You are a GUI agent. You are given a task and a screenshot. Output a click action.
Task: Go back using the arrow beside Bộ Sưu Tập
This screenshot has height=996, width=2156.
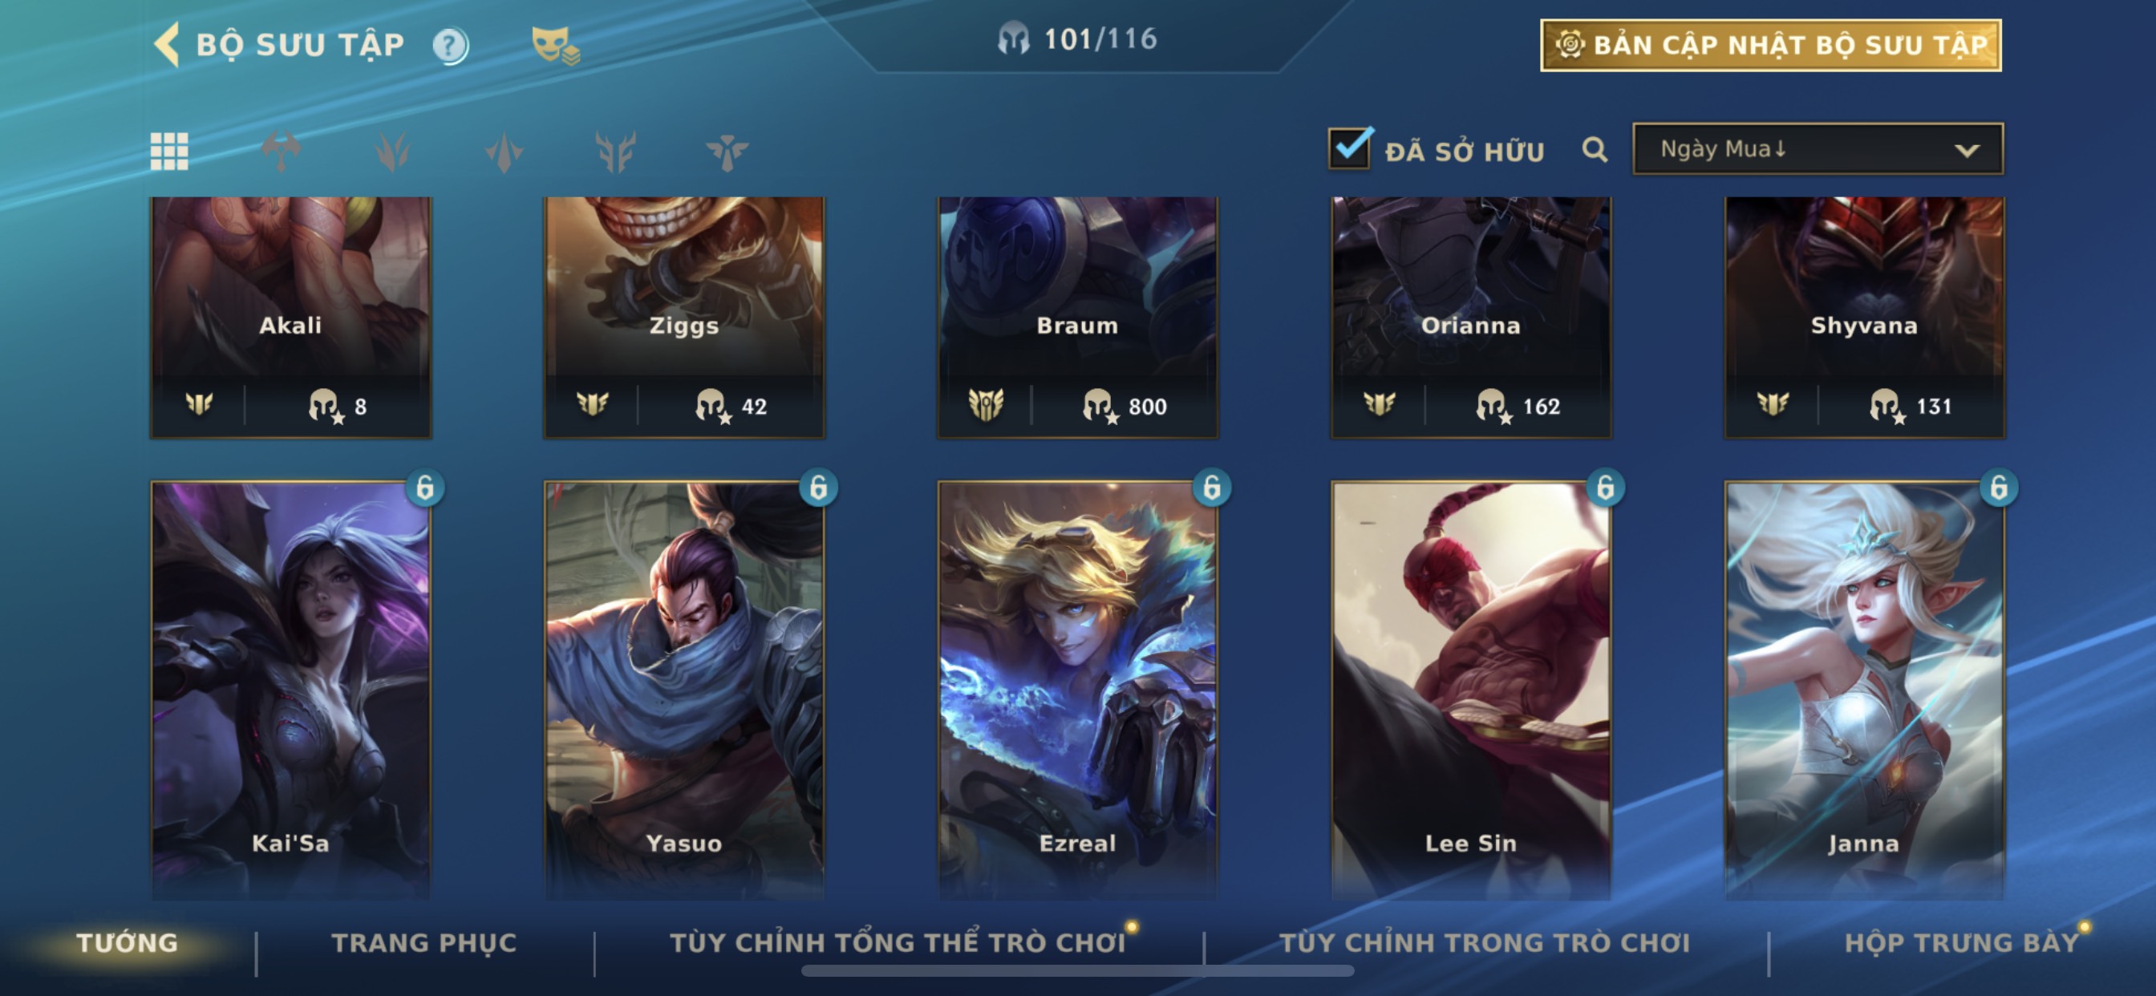click(168, 44)
